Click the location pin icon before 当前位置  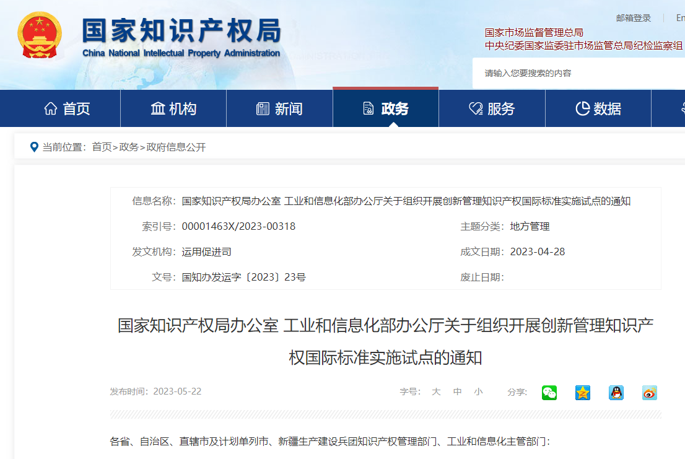click(34, 147)
